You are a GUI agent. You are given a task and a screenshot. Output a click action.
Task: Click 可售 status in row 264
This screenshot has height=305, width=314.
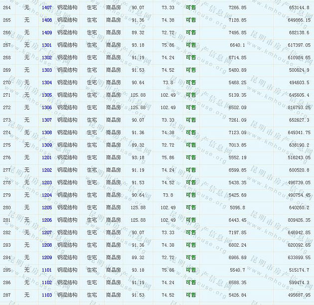pos(190,7)
